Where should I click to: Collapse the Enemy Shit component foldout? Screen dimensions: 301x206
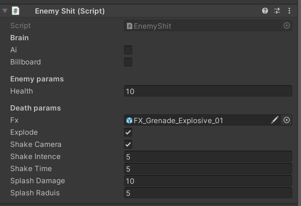[x=5, y=11]
